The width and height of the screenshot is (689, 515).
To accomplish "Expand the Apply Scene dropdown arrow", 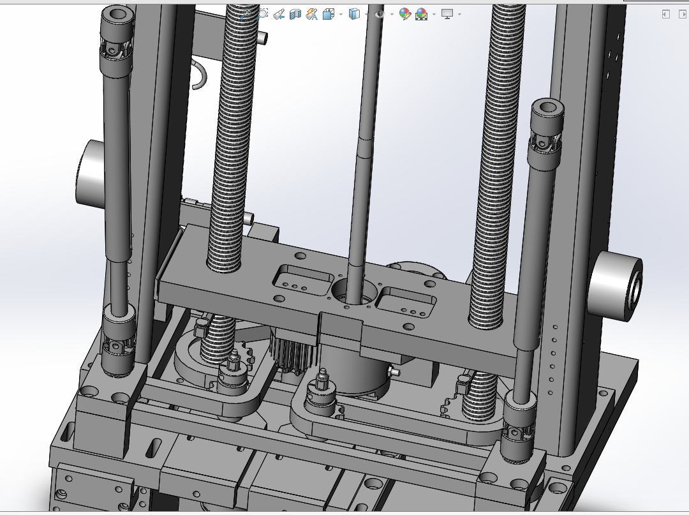I will tap(434, 14).
